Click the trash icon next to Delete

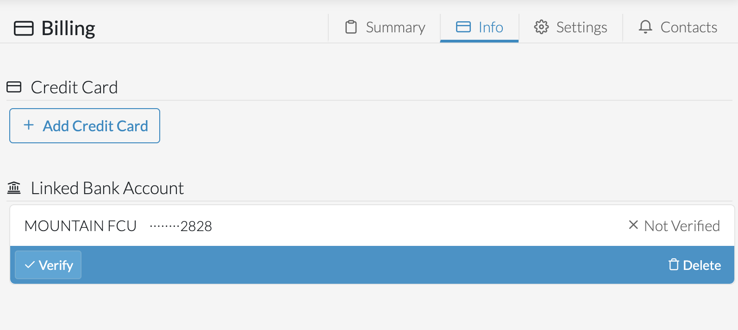(674, 265)
